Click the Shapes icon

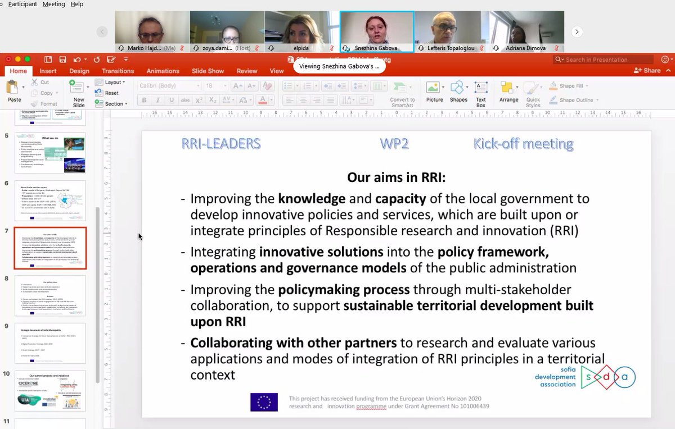tap(457, 88)
